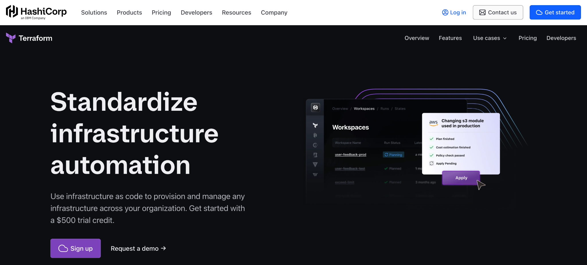
Task: Click the Packer icon in mock sidebar
Action: (x=315, y=135)
